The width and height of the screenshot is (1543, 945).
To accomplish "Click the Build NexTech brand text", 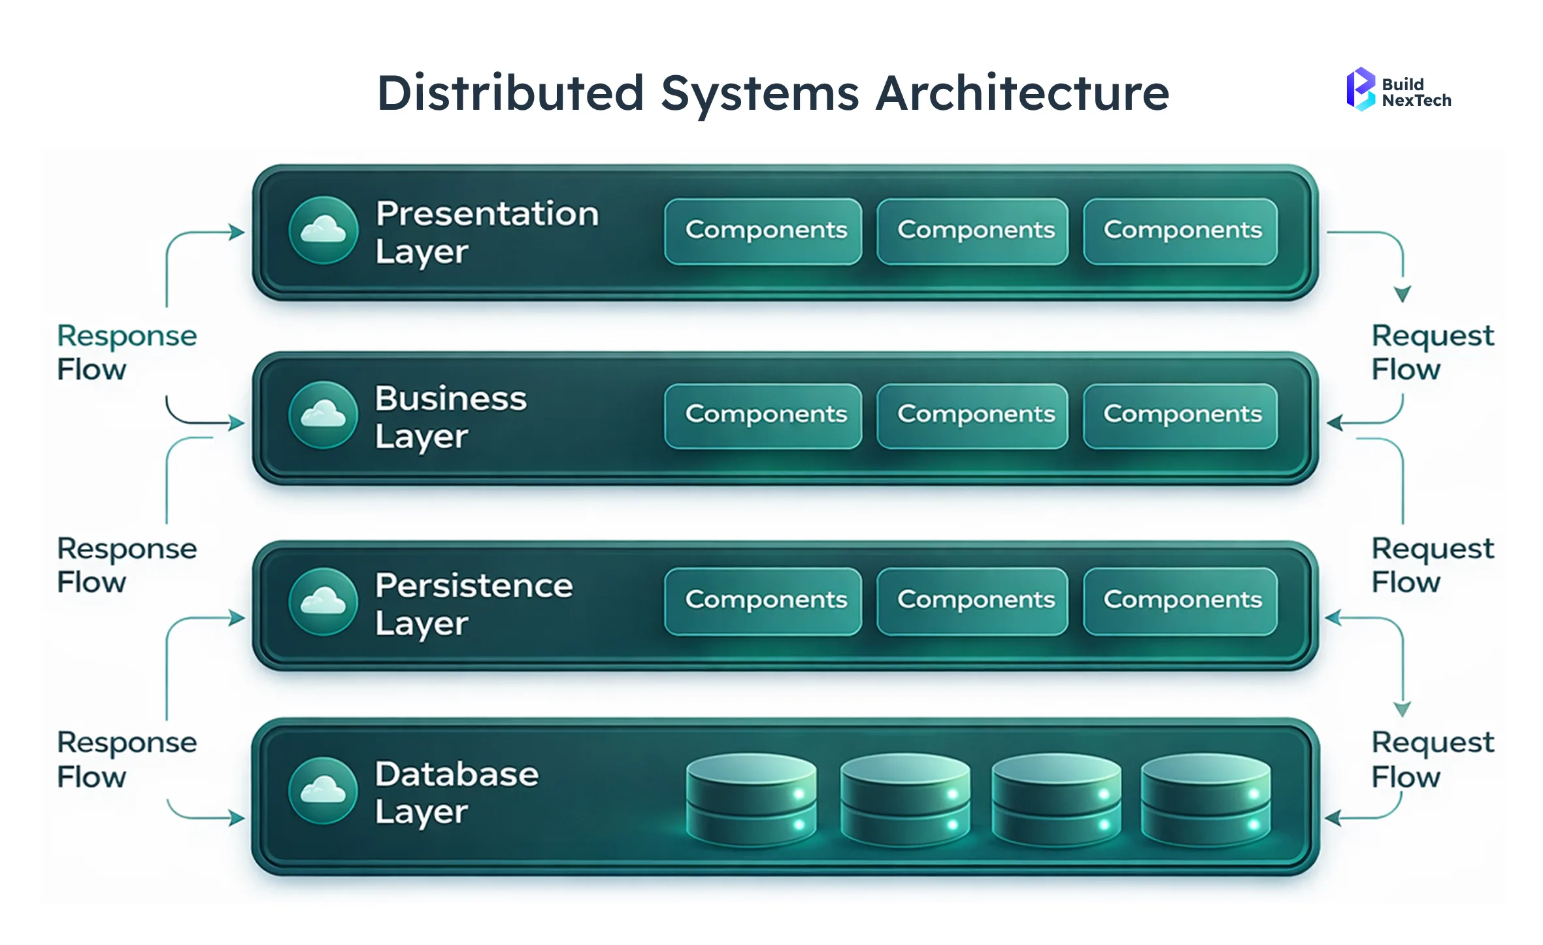I will 1416,92.
